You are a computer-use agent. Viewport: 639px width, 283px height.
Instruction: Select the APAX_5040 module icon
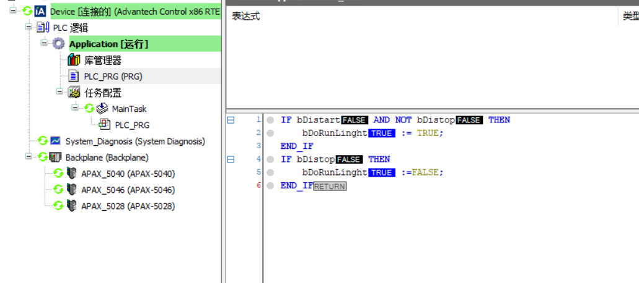coord(72,174)
